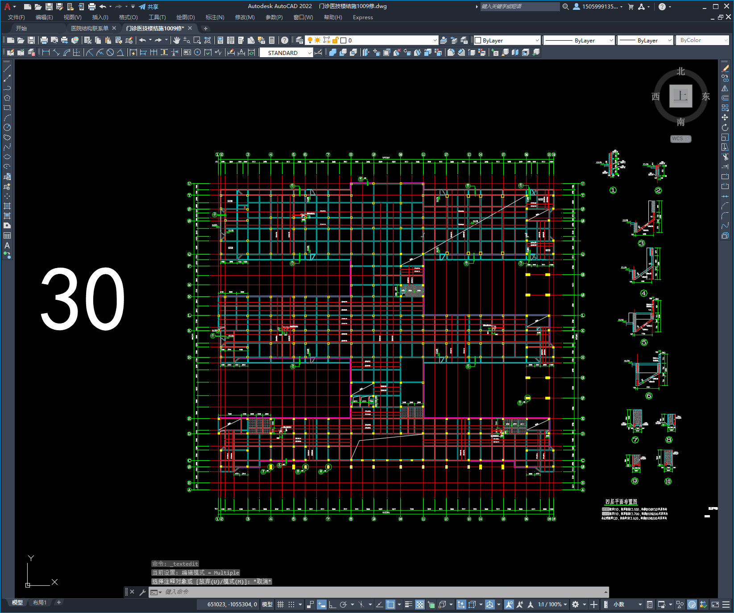Click the Help question mark in standard toolbar

coord(285,40)
